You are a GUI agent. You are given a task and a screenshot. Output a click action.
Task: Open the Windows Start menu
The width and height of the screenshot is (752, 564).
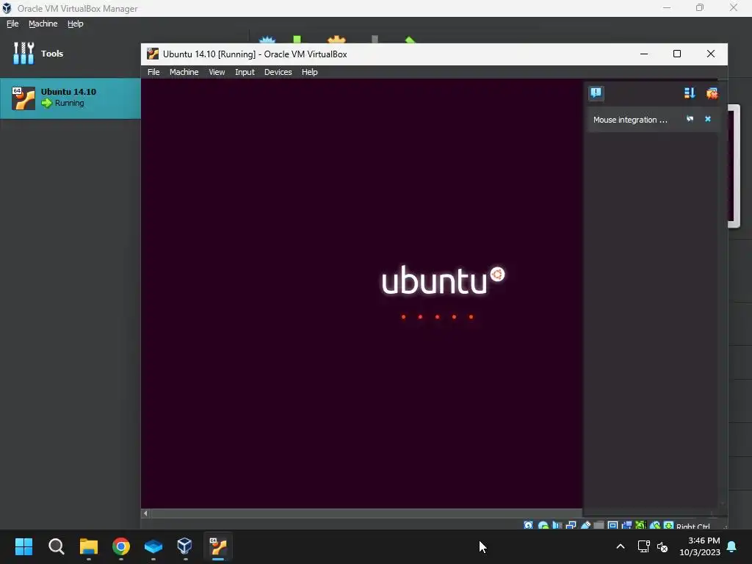click(x=23, y=546)
